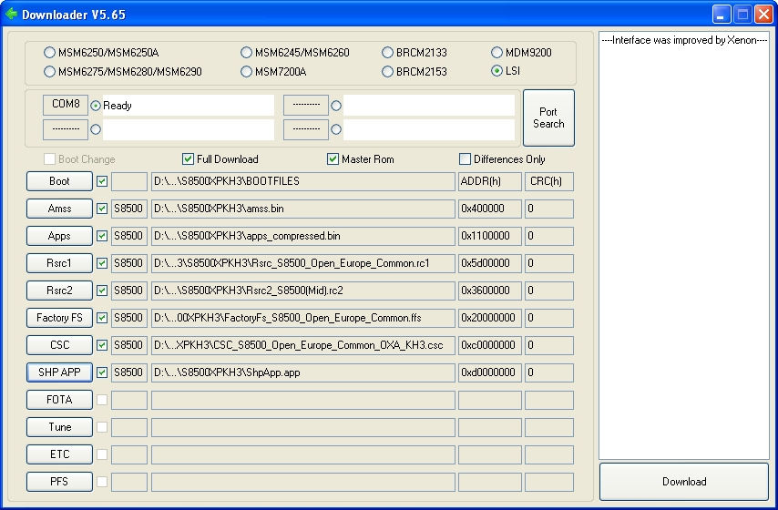Screen dimensions: 778x510
Task: Click the Apps file button
Action: click(x=59, y=236)
